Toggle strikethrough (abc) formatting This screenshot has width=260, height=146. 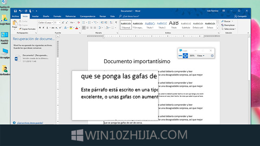[53, 28]
